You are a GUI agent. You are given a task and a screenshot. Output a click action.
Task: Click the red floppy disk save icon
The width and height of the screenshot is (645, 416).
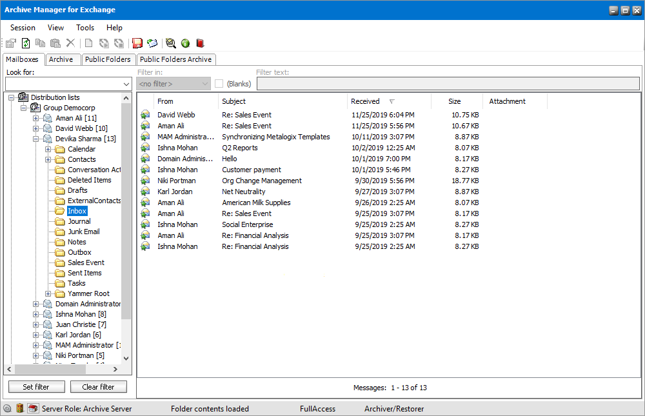[137, 43]
